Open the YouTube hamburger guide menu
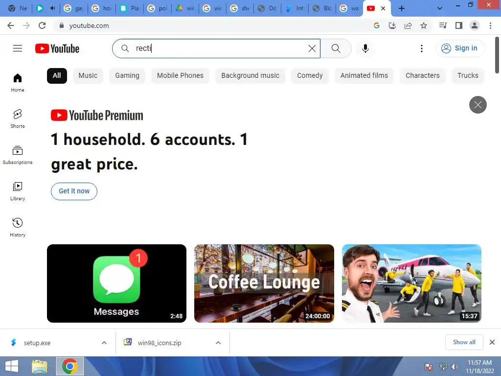 [18, 48]
